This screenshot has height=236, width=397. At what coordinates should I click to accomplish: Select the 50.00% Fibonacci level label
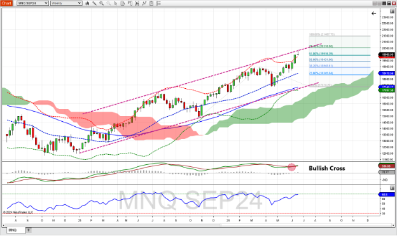(x=321, y=60)
